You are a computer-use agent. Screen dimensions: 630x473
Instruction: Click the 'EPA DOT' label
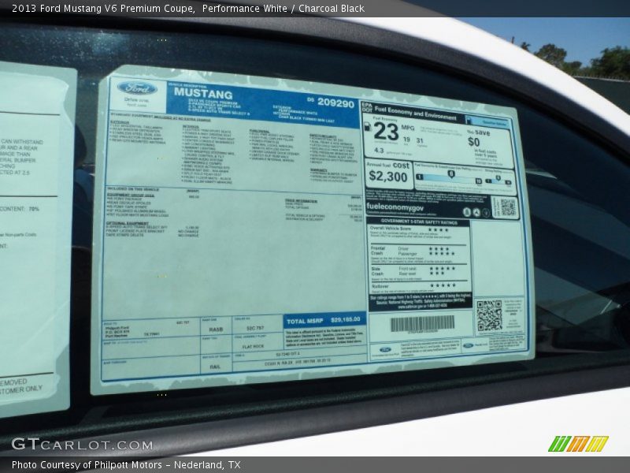click(367, 107)
